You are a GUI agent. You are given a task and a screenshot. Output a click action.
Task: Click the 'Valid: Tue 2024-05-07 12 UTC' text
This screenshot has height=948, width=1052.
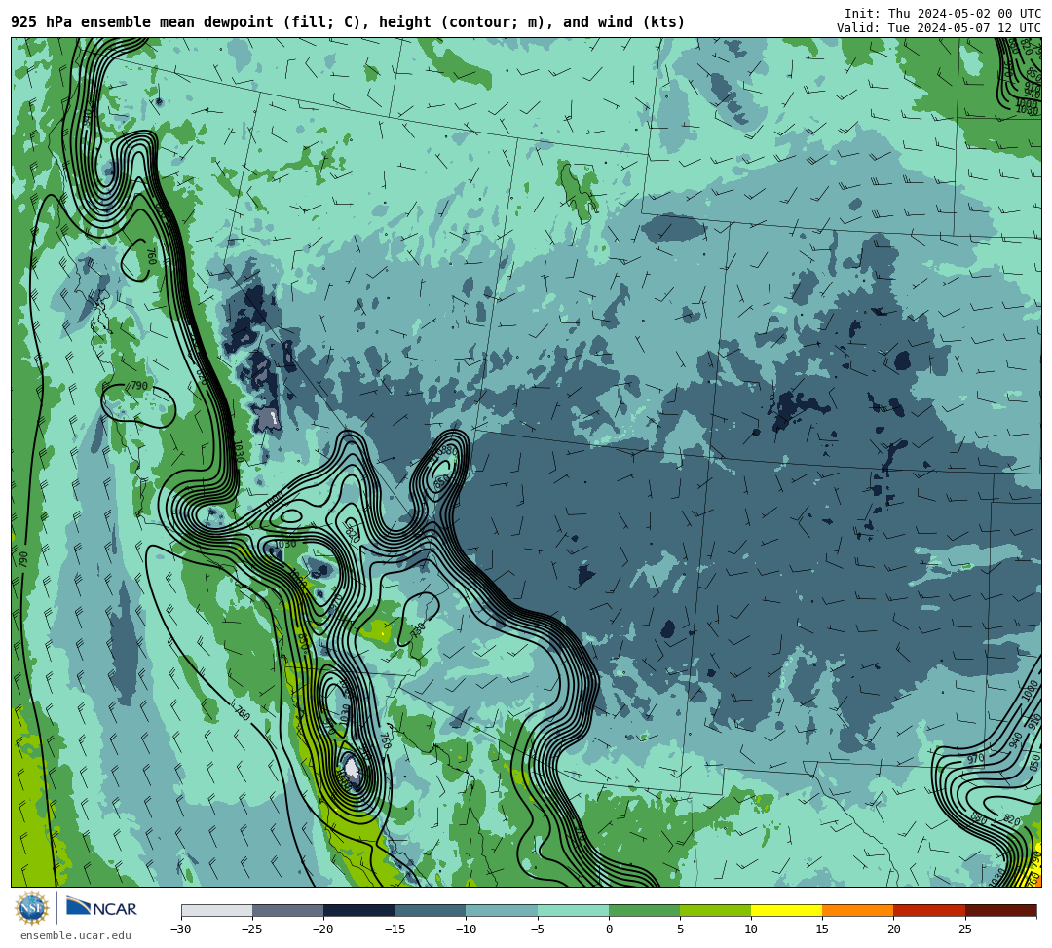point(939,28)
